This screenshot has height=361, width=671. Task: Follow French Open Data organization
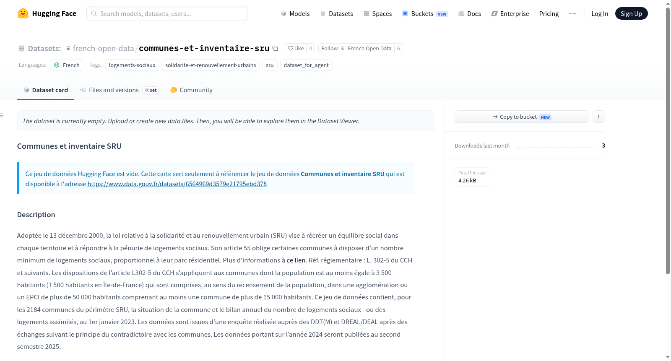356,48
